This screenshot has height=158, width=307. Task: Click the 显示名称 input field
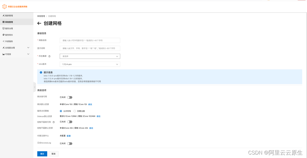click(90, 48)
